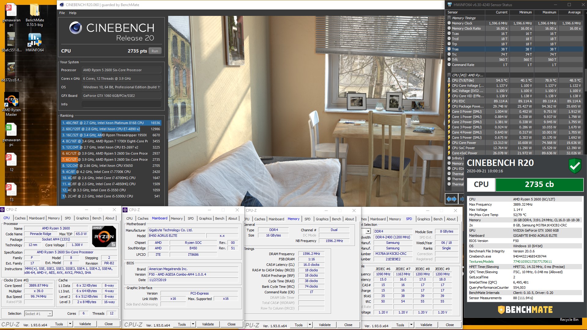Viewport: 587px width, 330px height.
Task: Click the green BenchMate validation shield
Action: click(x=575, y=166)
